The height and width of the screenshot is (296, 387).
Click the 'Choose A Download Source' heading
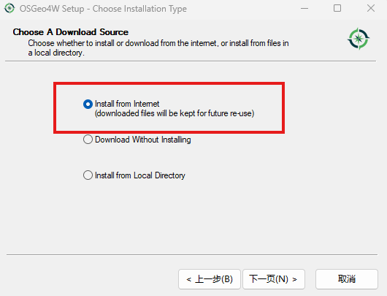point(71,32)
